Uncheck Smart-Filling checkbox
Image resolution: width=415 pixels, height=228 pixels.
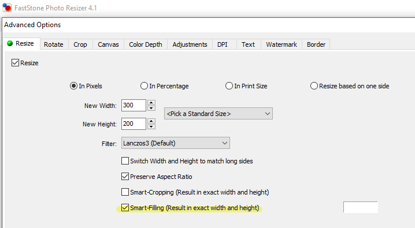(x=125, y=207)
